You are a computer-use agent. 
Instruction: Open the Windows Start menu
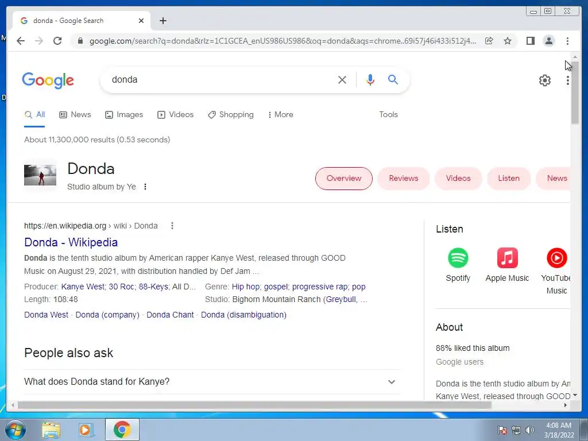[x=16, y=430]
